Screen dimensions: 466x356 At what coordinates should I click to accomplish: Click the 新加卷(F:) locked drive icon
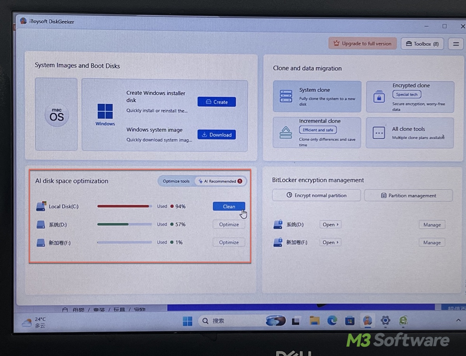[x=278, y=242]
